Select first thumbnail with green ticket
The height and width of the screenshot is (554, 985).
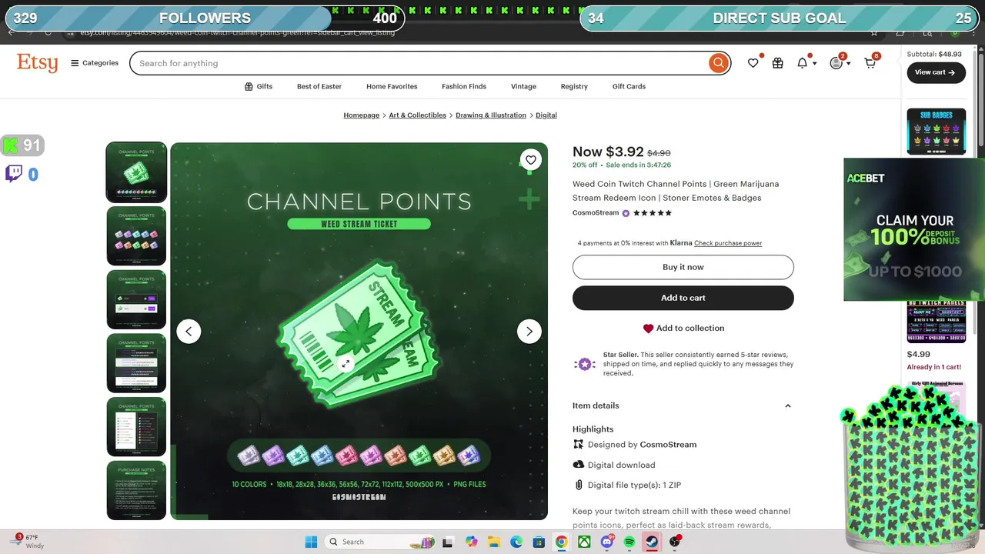coord(136,172)
